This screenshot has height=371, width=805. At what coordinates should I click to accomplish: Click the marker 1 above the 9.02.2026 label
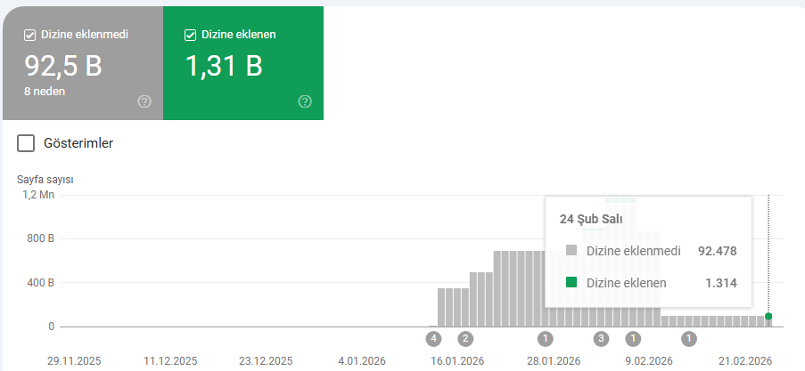point(634,338)
